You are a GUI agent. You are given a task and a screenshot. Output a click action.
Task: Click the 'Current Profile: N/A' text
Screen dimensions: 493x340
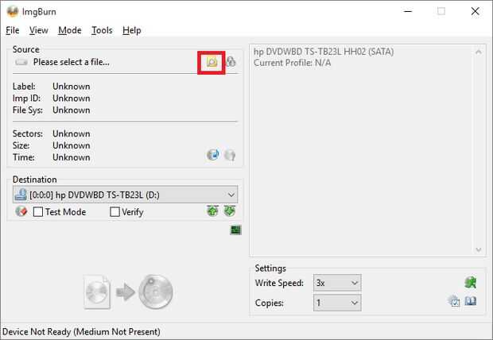click(292, 63)
